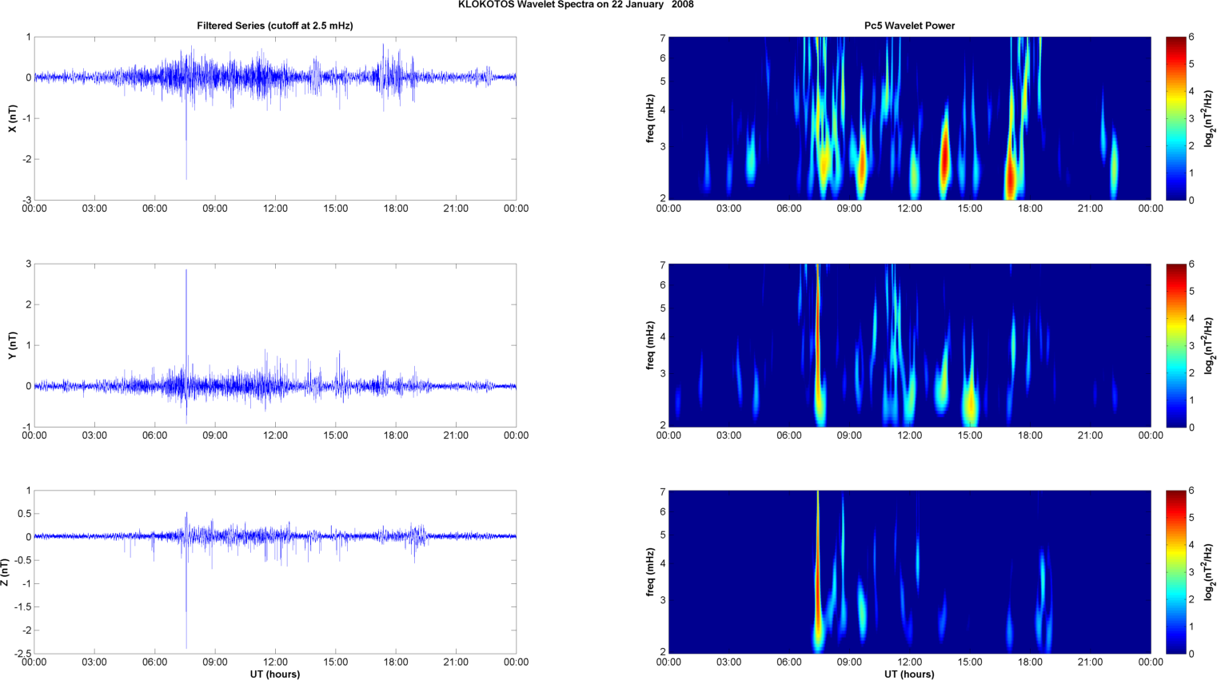This screenshot has height=680, width=1217.
Task: Click the '0.5' tick on Z series axis
Action: 24,514
